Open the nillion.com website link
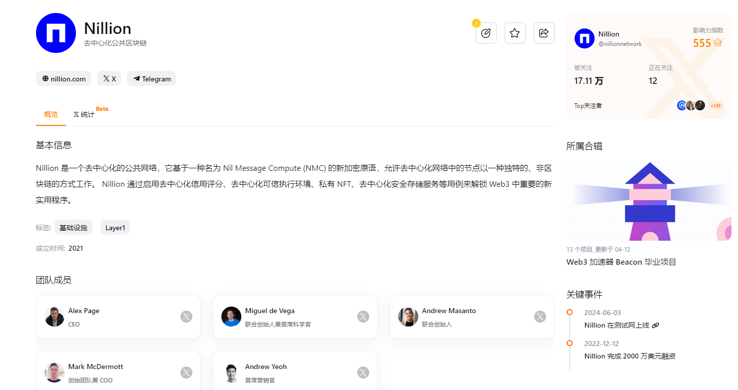This screenshot has height=390, width=738. [x=63, y=78]
